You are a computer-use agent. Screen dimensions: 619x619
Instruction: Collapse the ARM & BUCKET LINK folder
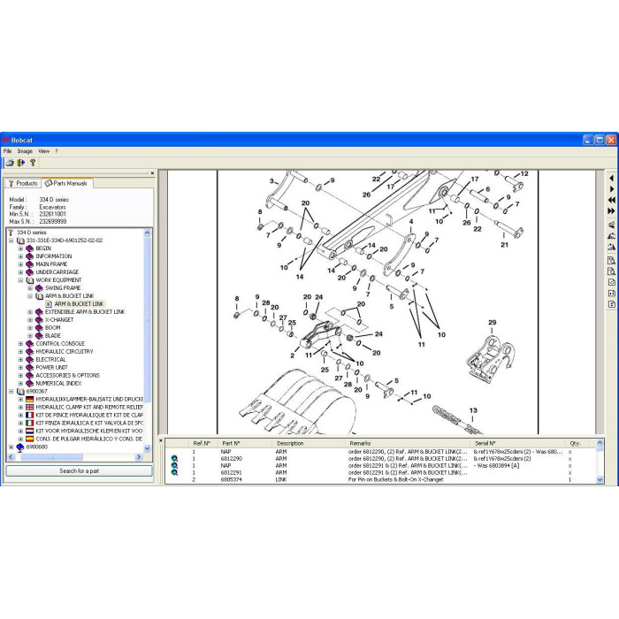[30, 295]
